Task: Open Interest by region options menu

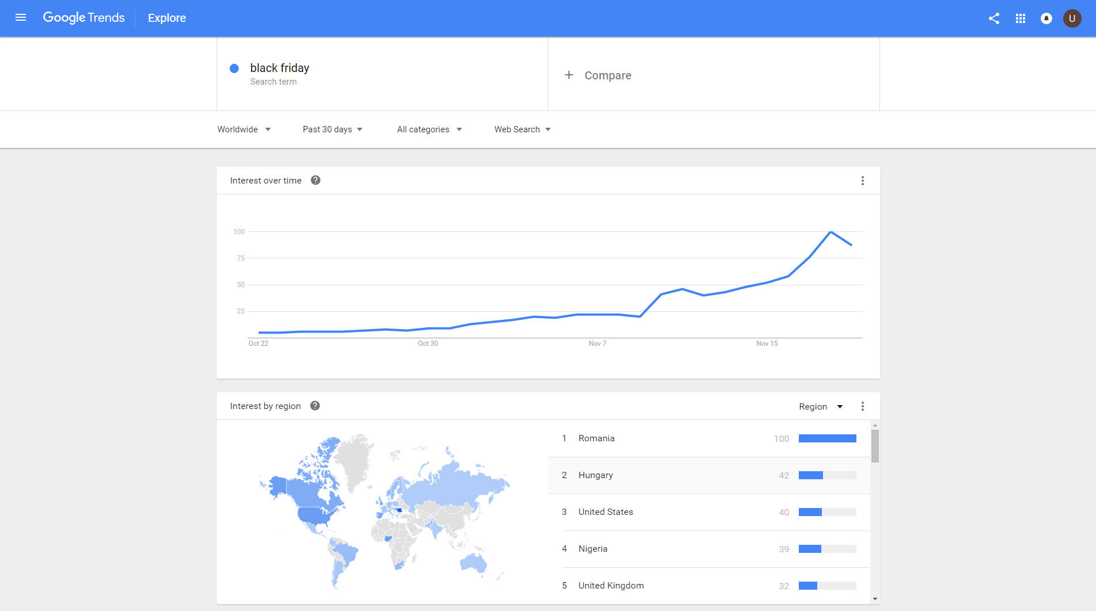Action: point(863,406)
